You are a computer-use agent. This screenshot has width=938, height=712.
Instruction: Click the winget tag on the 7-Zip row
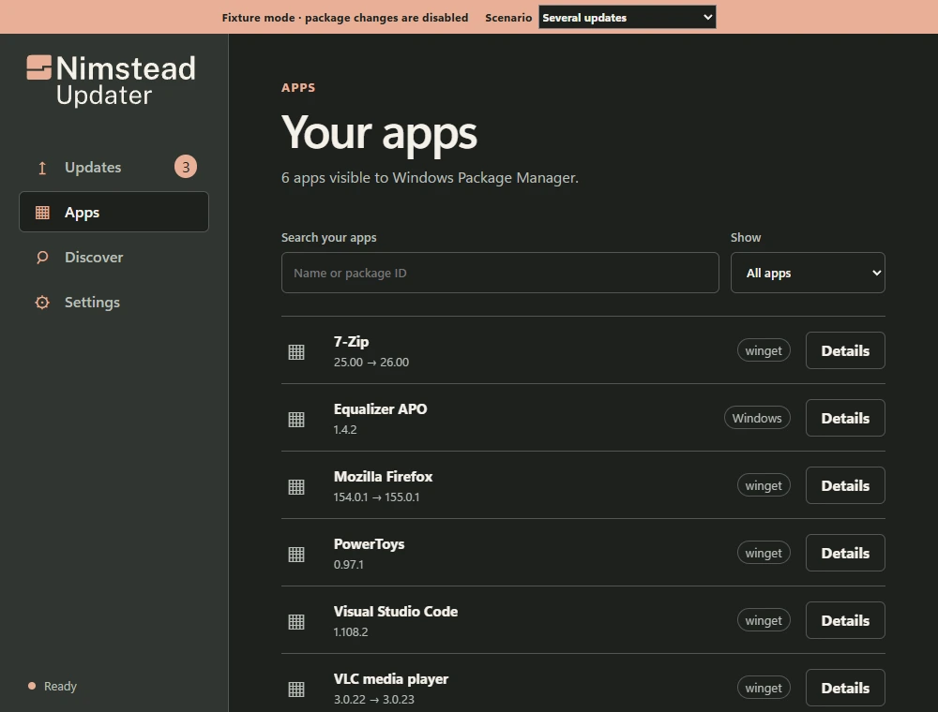tap(764, 350)
